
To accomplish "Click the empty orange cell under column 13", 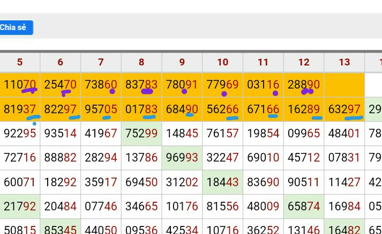I will pyautogui.click(x=344, y=85).
